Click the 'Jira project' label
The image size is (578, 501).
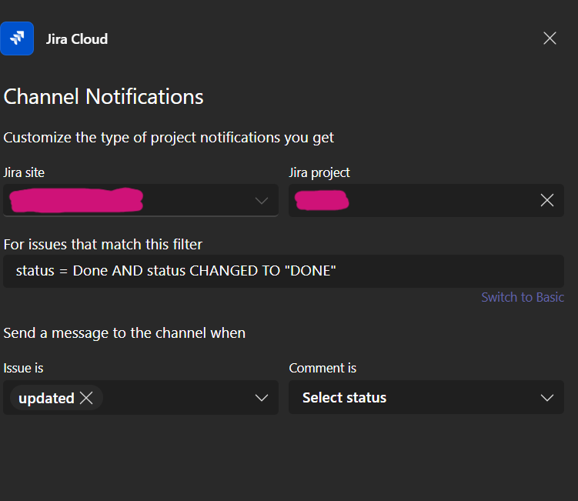319,172
